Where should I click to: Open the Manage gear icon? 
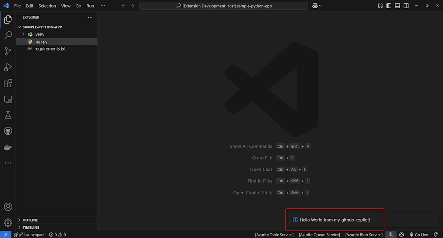(8, 223)
